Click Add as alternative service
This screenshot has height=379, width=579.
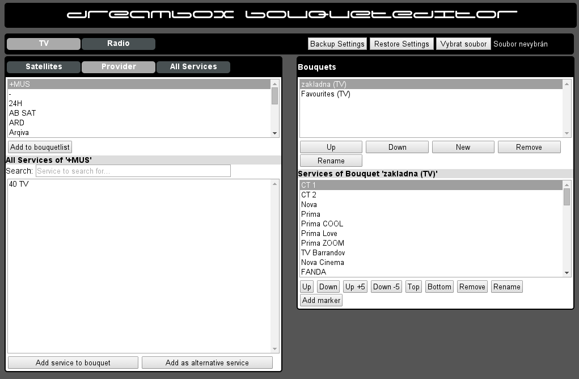[207, 363]
